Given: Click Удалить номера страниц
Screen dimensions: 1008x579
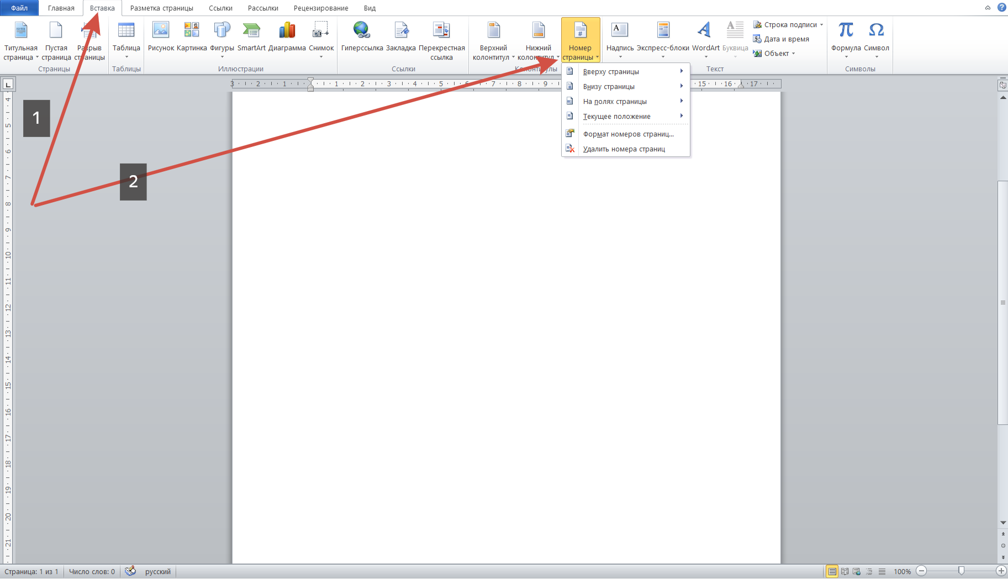Looking at the screenshot, I should tap(624, 149).
